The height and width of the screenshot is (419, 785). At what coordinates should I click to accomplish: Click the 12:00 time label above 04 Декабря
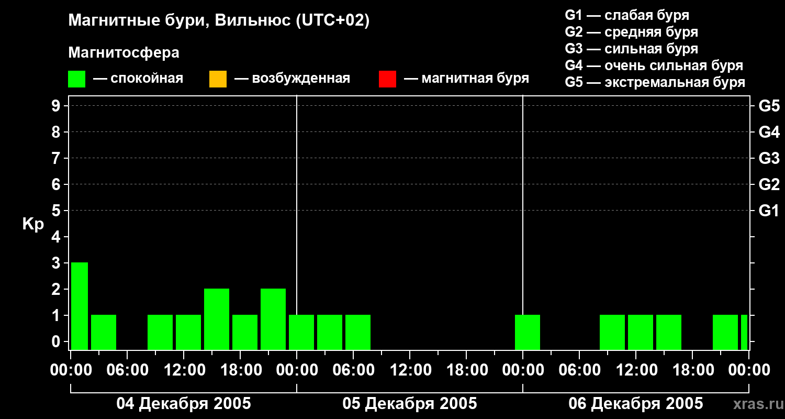184,370
